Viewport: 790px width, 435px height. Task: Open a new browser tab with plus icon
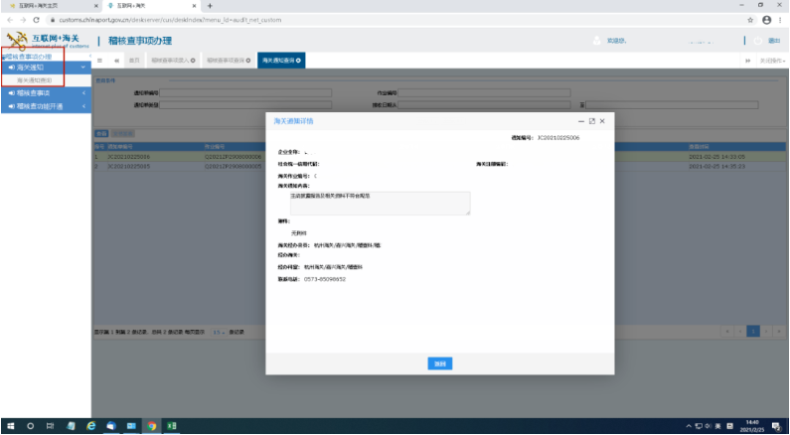(210, 6)
